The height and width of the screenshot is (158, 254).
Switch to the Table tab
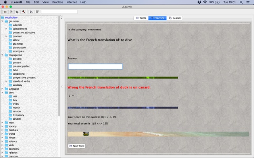[x=141, y=18]
